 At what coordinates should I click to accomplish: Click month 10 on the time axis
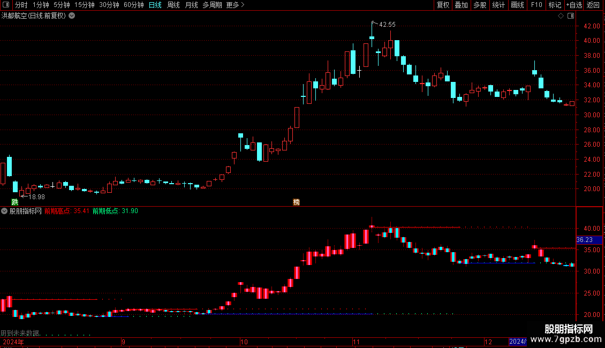244,342
